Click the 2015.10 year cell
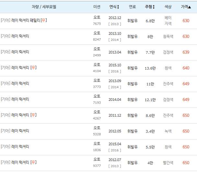197x172 pixels. coord(115,65)
